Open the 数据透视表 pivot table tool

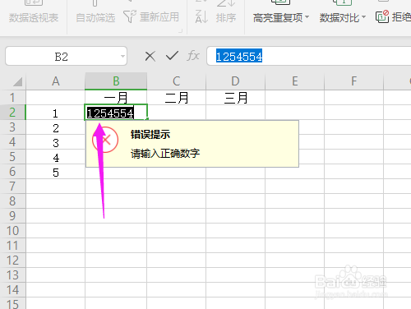pos(34,17)
